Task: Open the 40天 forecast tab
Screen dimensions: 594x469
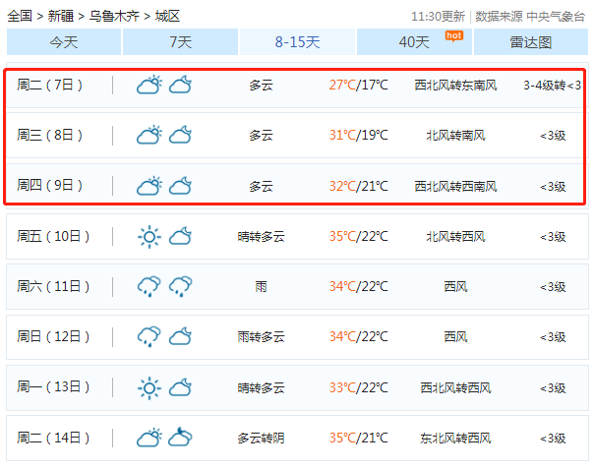Action: pyautogui.click(x=414, y=41)
